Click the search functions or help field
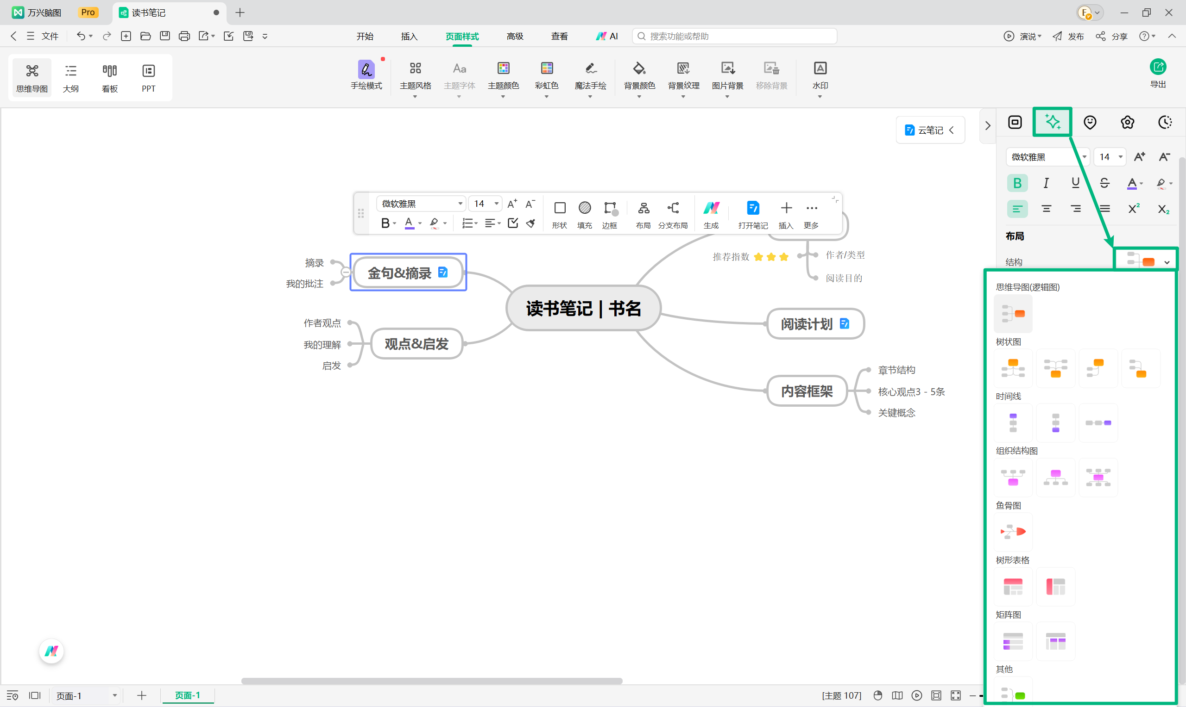This screenshot has height=707, width=1186. [734, 36]
